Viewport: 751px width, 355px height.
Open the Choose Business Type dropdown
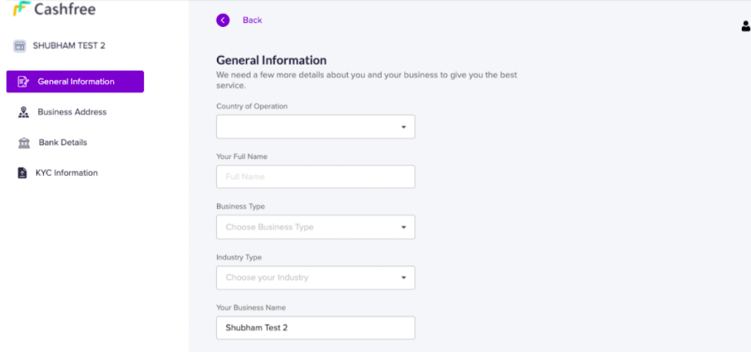(315, 227)
